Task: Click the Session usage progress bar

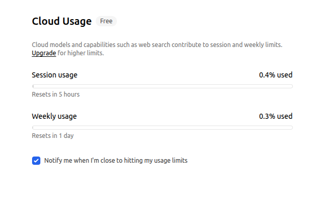Action: point(162,86)
